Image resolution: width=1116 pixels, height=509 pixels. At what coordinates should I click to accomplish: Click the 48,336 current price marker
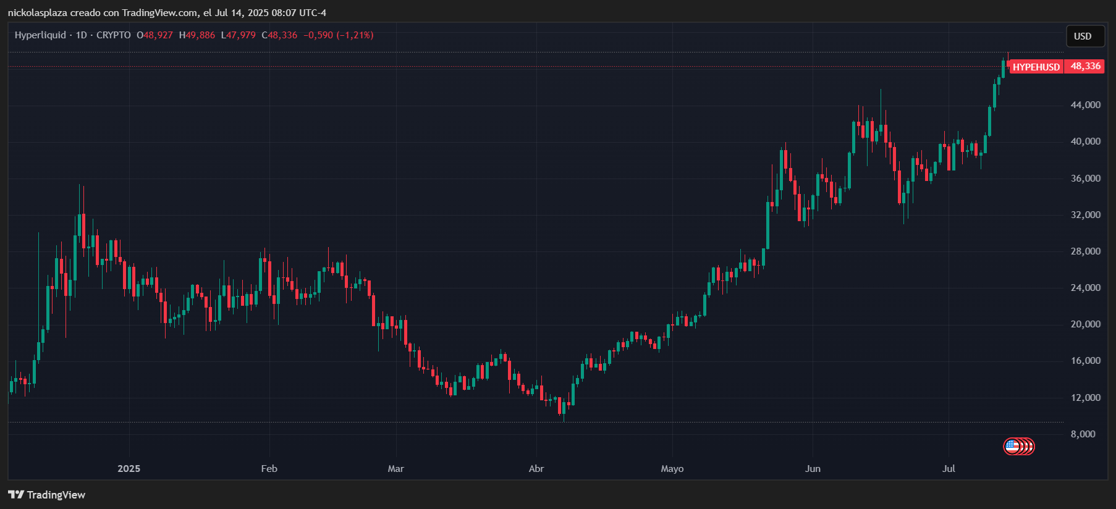pyautogui.click(x=1085, y=67)
